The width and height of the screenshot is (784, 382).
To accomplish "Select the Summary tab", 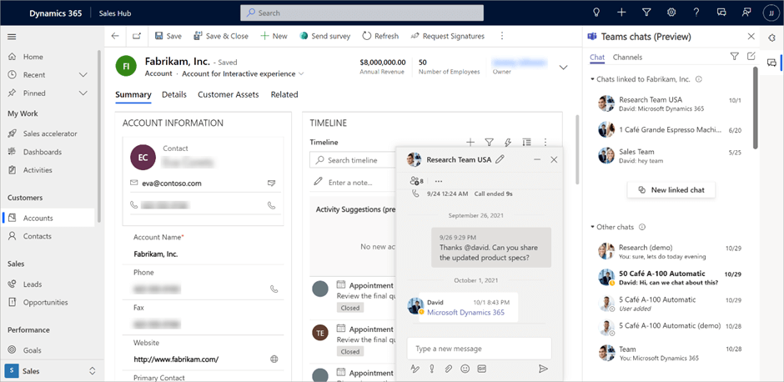I will click(133, 94).
